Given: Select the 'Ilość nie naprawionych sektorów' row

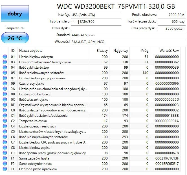Looking at the screenshot, I should [x=91, y=137].
